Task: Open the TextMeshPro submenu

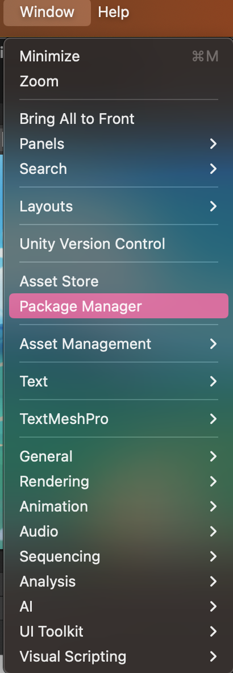Action: point(118,419)
